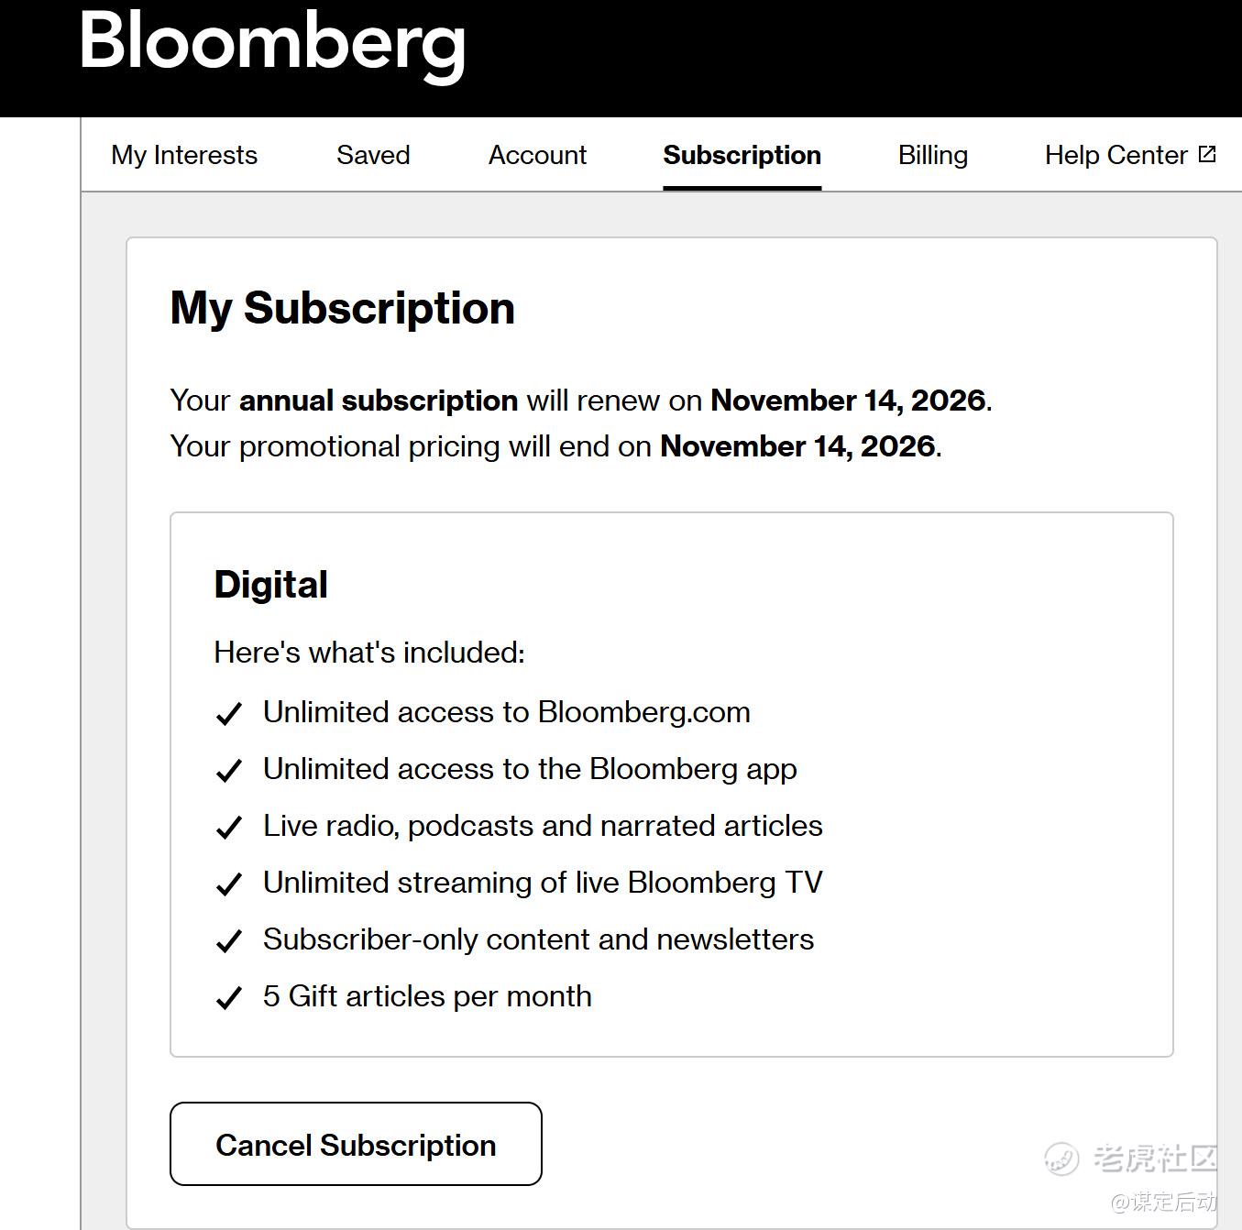Click the Bloomberg logo
1242x1230 pixels.
272,43
